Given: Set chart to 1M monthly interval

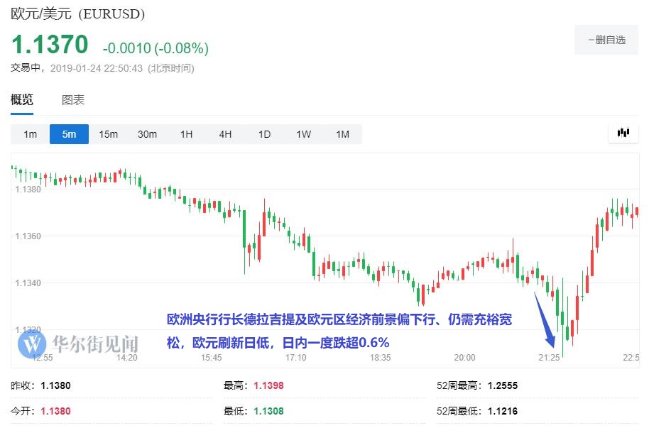Looking at the screenshot, I should (x=342, y=134).
